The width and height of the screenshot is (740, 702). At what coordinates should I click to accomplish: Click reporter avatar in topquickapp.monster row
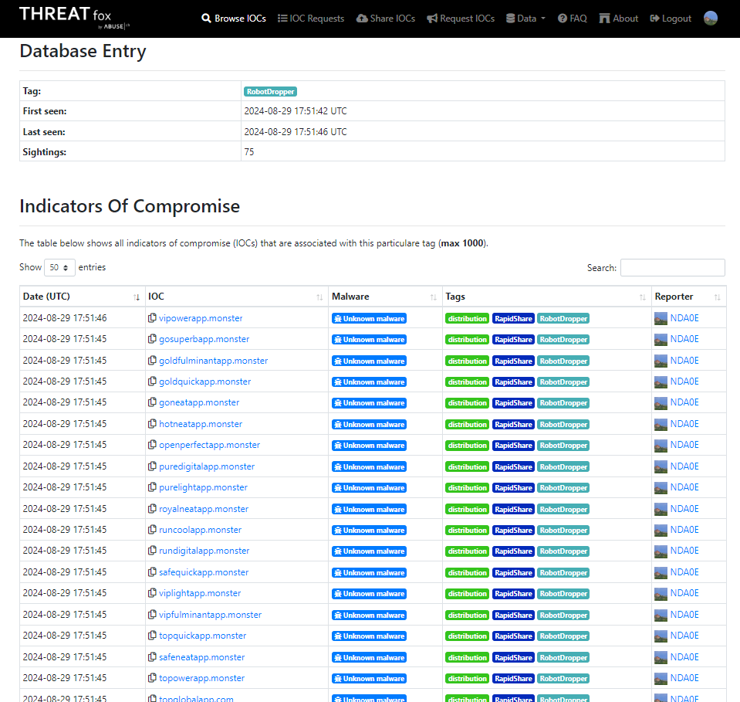click(661, 636)
